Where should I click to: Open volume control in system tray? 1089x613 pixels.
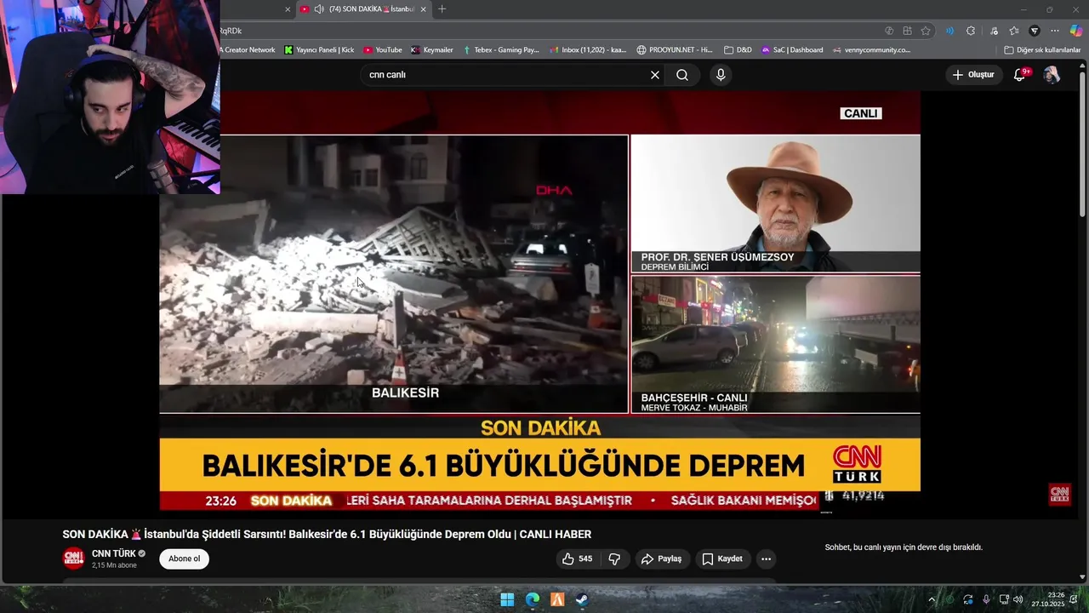click(x=1018, y=599)
